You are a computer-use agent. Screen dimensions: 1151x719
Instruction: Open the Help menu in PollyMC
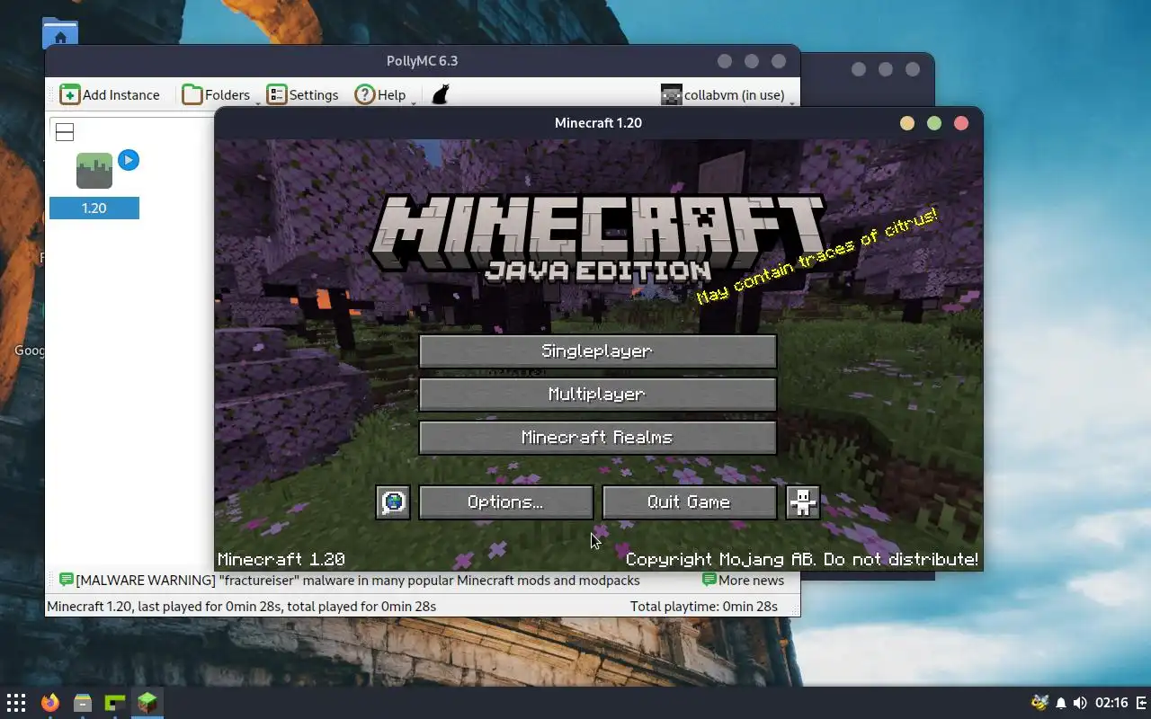(381, 94)
